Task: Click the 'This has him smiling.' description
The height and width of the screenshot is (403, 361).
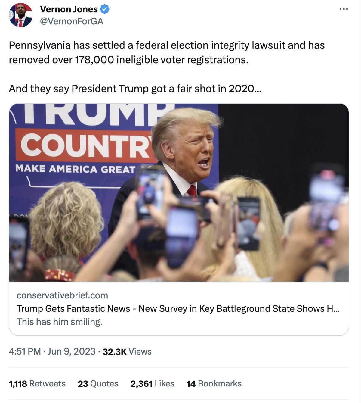Action: pyautogui.click(x=60, y=322)
